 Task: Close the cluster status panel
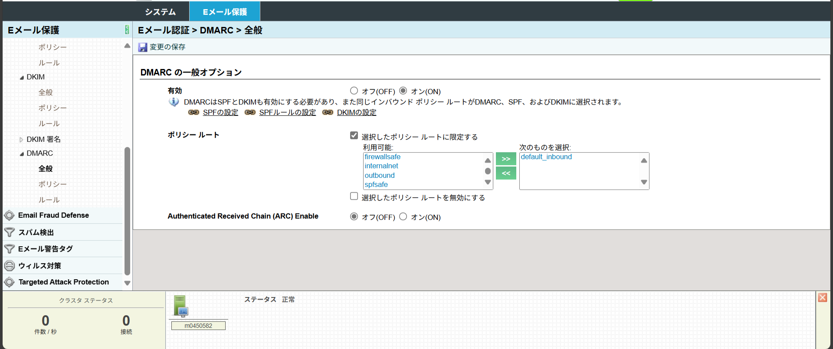click(x=822, y=297)
